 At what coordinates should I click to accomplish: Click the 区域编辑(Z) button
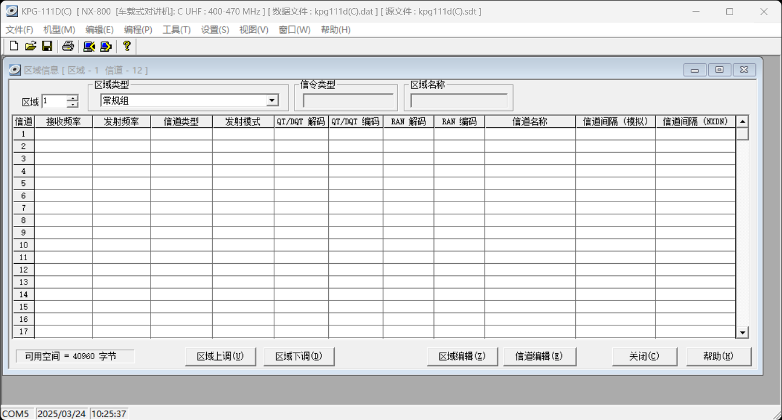tap(462, 356)
